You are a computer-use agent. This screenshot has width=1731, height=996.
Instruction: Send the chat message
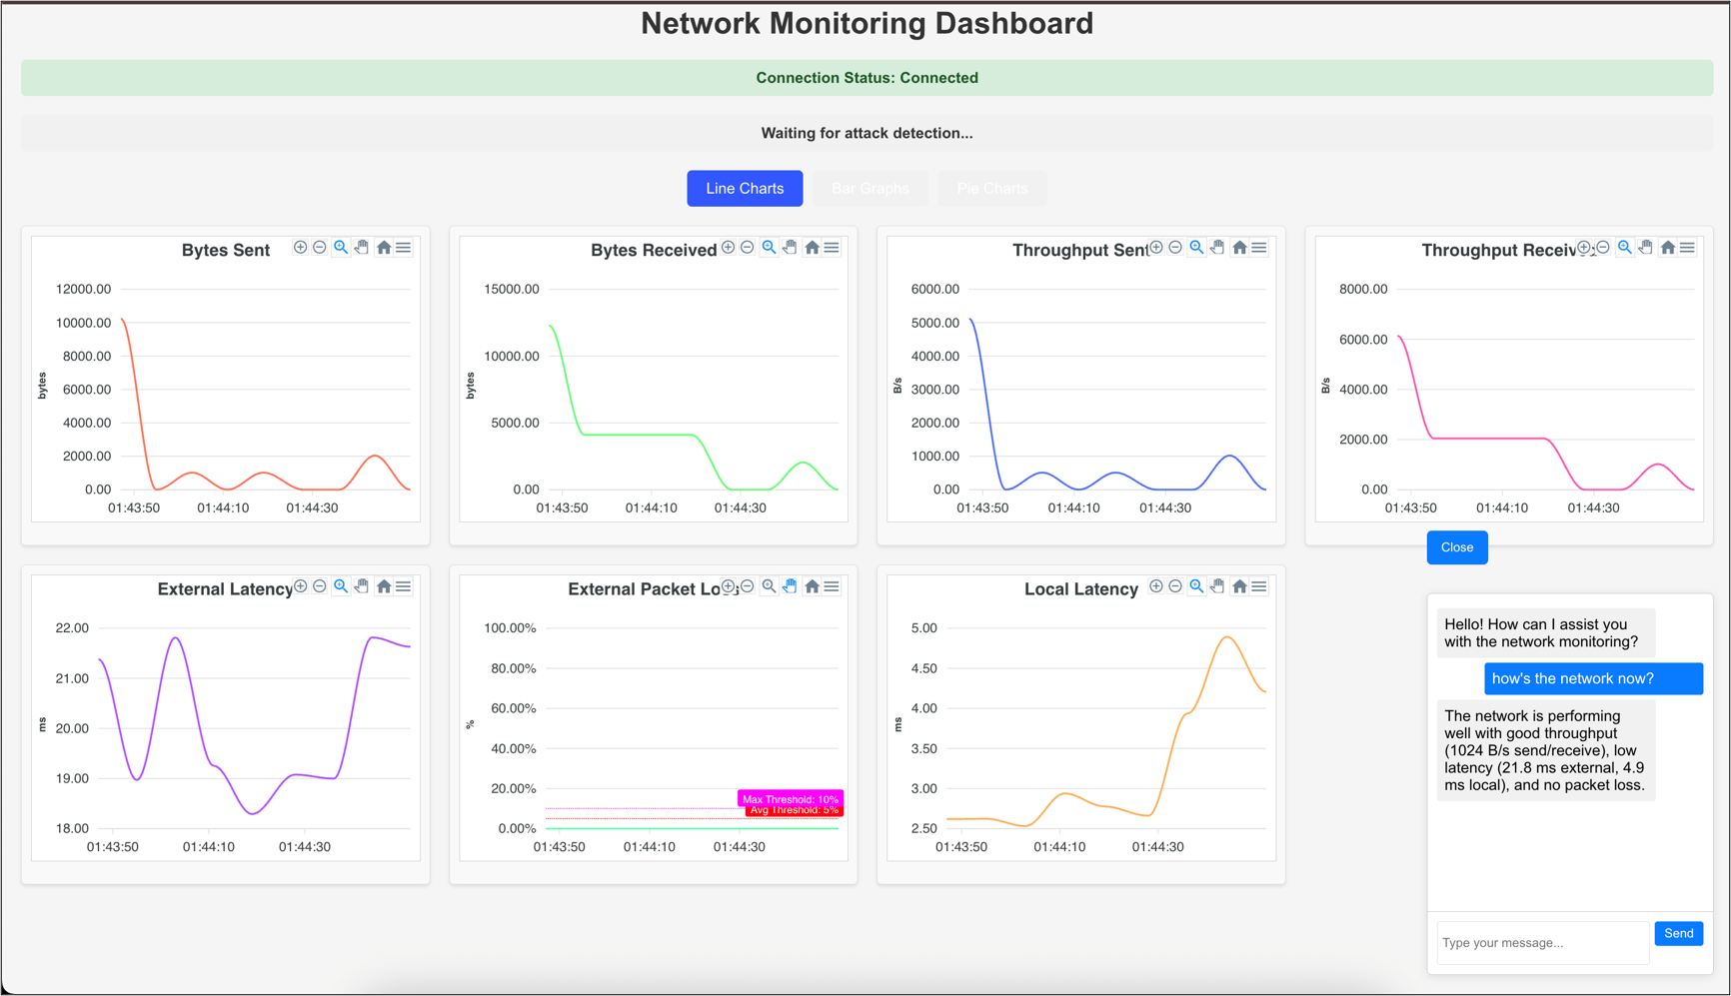pos(1678,933)
